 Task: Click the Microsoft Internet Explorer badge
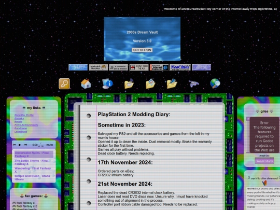point(159,67)
